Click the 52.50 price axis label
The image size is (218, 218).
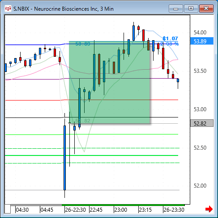[x=200, y=148]
